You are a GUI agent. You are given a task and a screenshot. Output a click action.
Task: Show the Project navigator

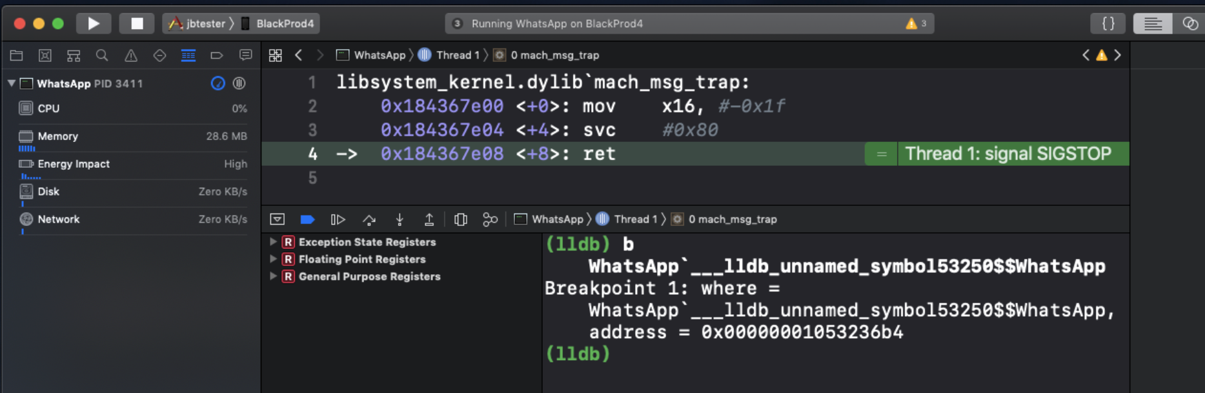point(17,55)
